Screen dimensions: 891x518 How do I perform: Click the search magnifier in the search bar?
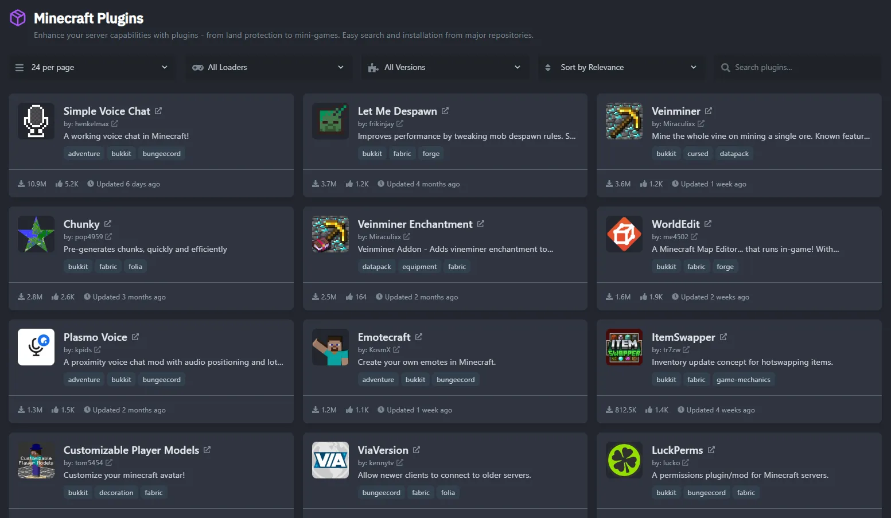pos(726,67)
